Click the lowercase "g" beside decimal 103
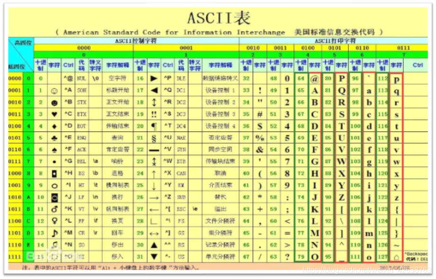The width and height of the screenshot is (436, 279). pyautogui.click(x=369, y=162)
